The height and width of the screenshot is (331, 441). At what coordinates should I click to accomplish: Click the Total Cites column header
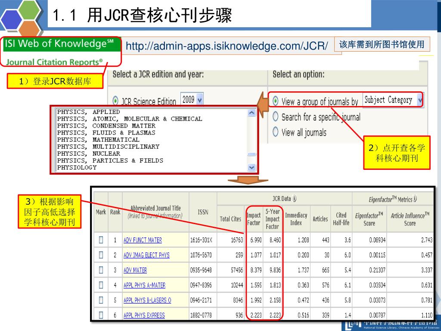tap(230, 219)
